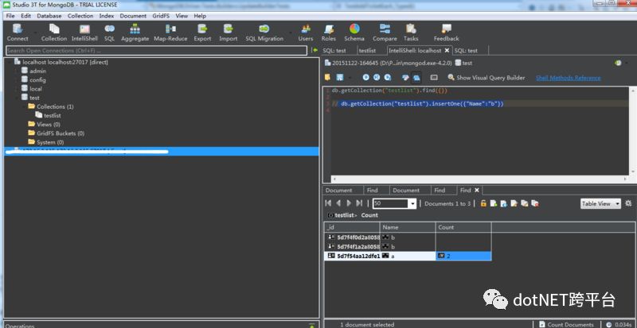Go to the previous results page
Image resolution: width=637 pixels, height=328 pixels.
[x=338, y=203]
